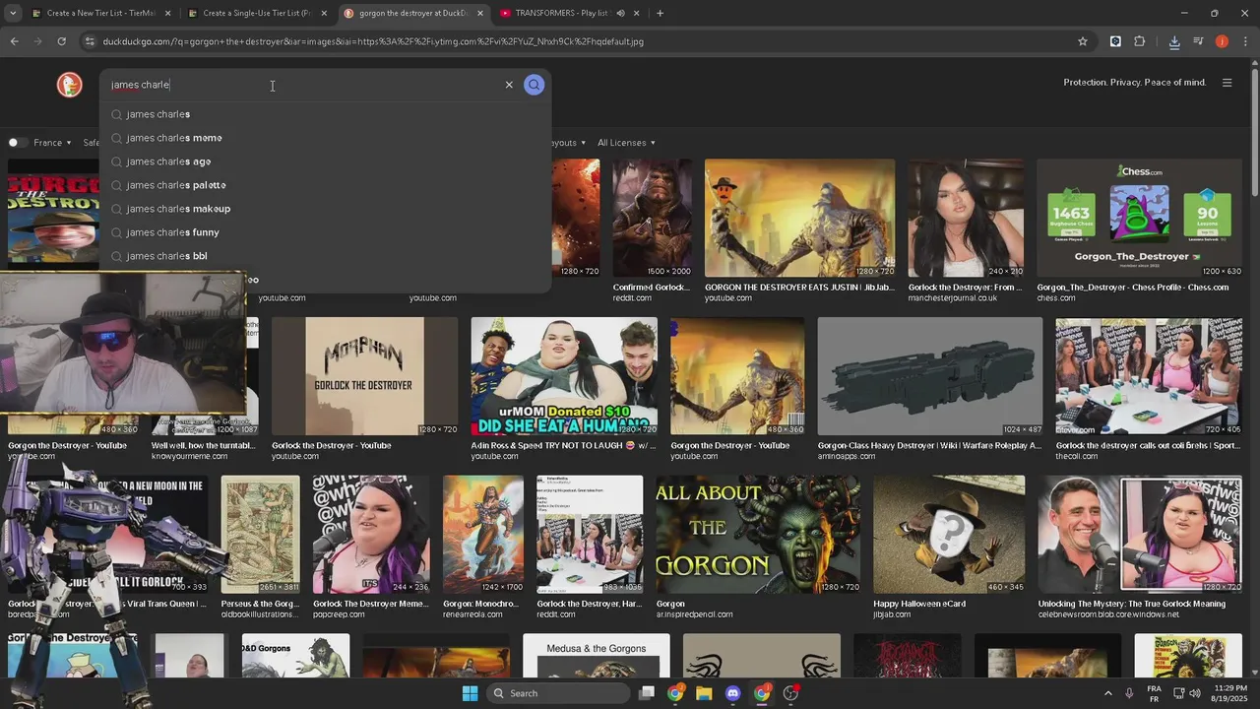Viewport: 1260px width, 709px height.
Task: Close the gorgon the destroyer tab
Action: click(480, 14)
